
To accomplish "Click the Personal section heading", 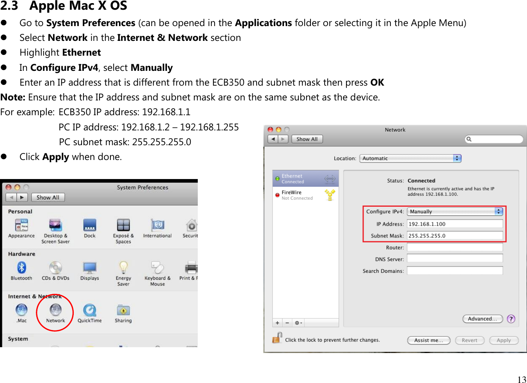I will click(20, 211).
